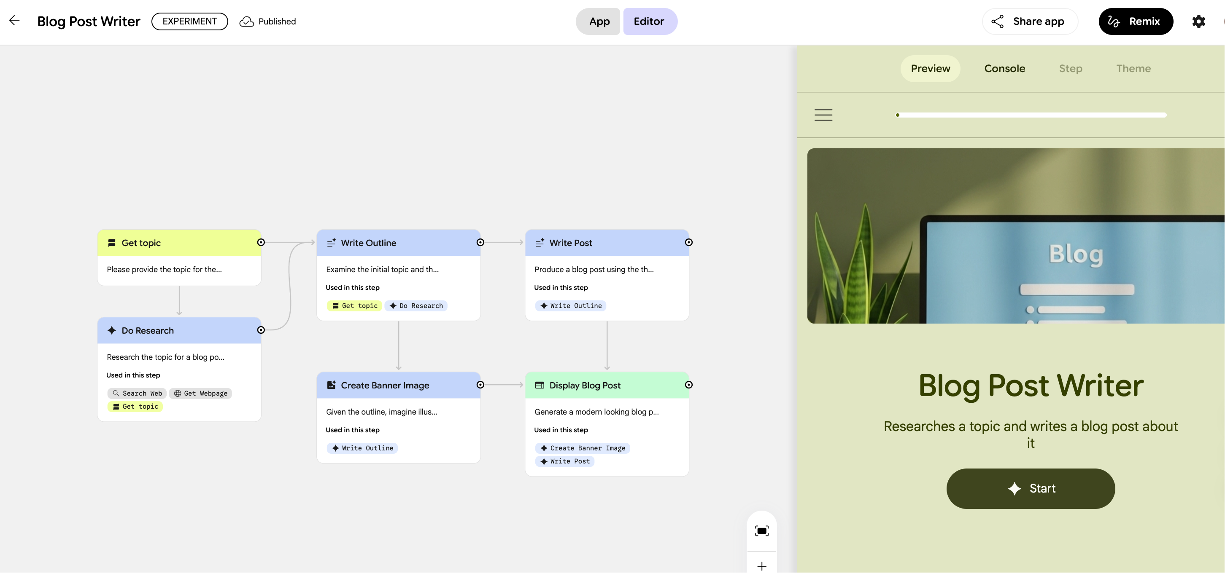
Task: Select the Write Outline node header
Action: click(398, 243)
